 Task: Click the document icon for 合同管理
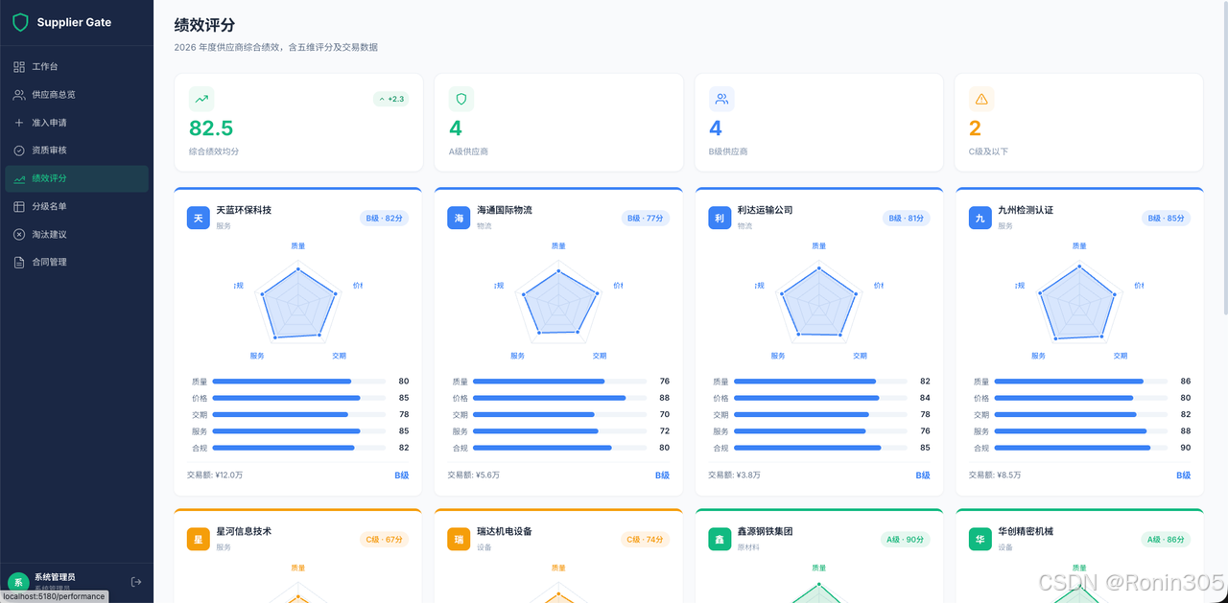(19, 262)
